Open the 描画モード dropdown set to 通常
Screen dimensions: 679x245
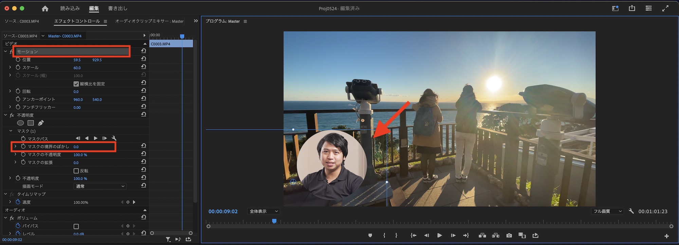coord(99,186)
